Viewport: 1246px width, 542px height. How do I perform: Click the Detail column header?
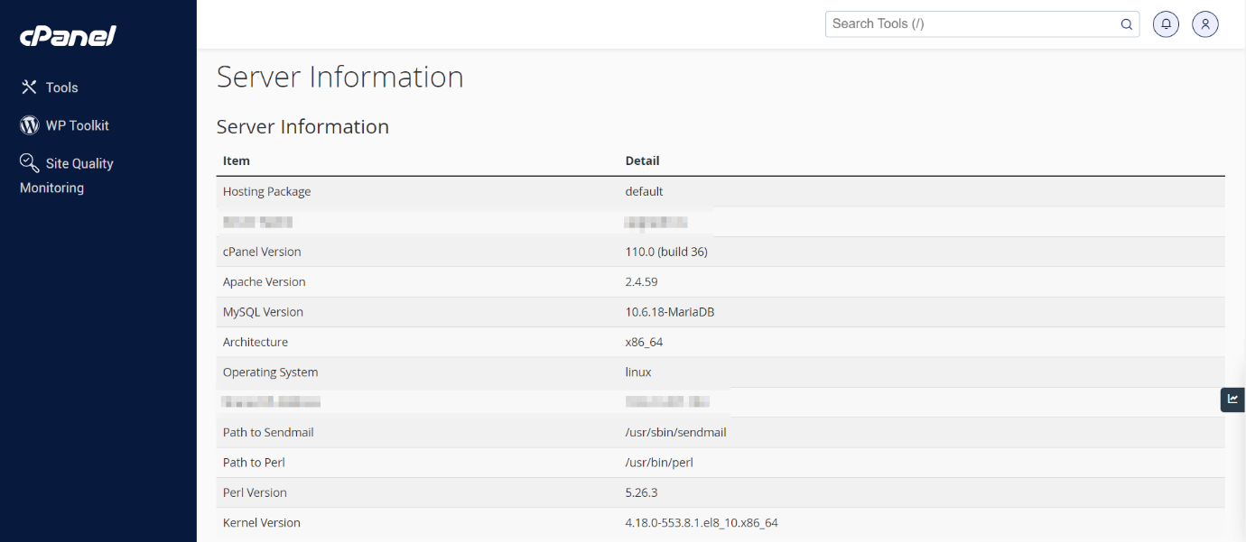(642, 161)
